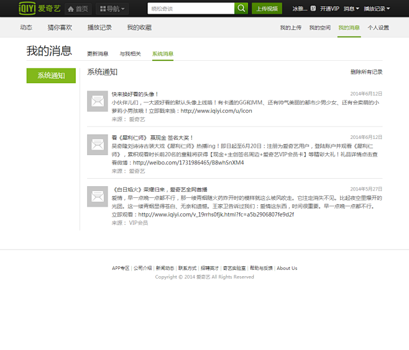
Task: Click the iQIYI logo
Action: tap(39, 8)
